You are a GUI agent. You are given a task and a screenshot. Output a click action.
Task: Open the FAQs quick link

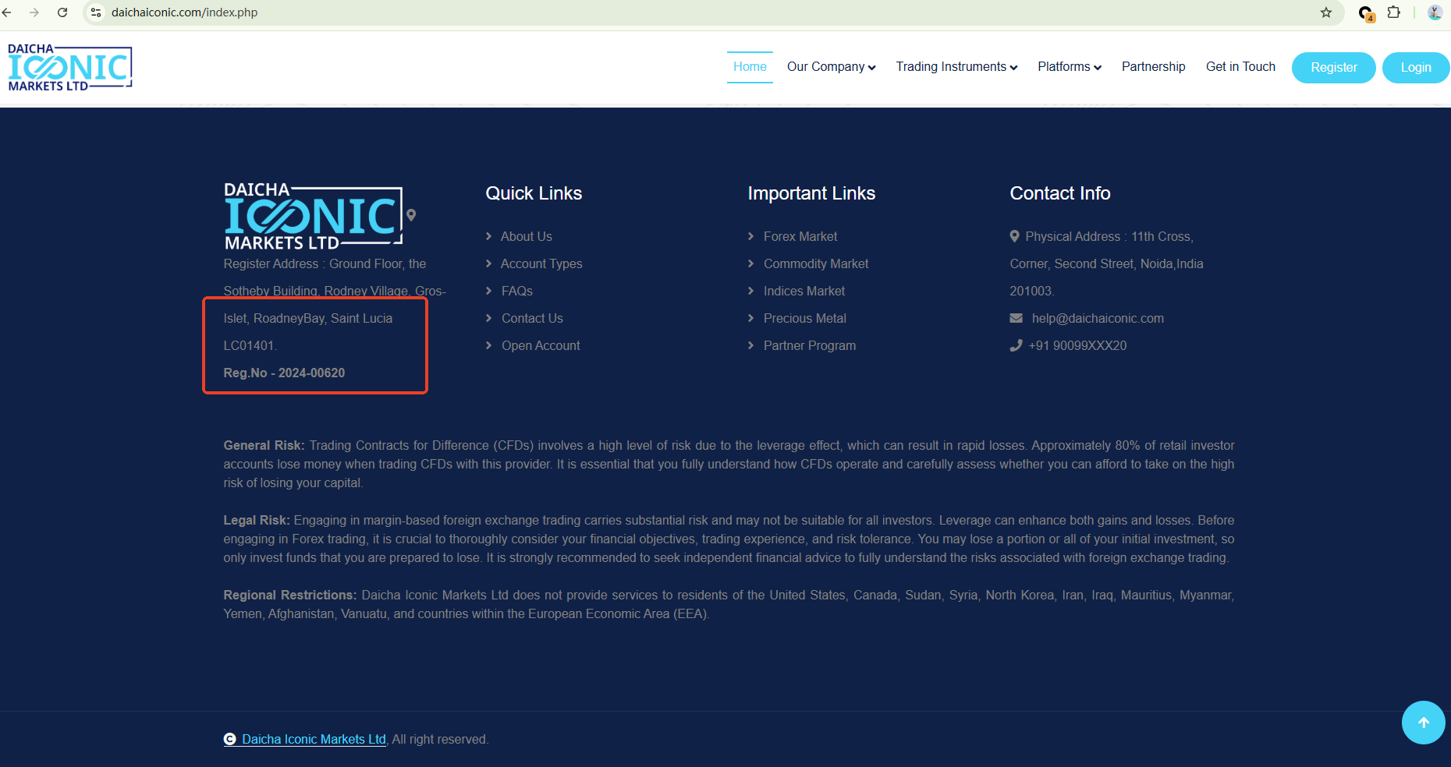[517, 291]
